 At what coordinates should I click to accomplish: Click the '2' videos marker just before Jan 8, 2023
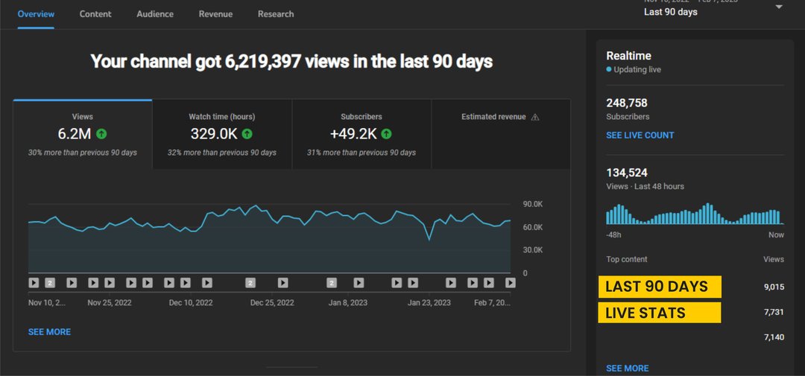332,283
